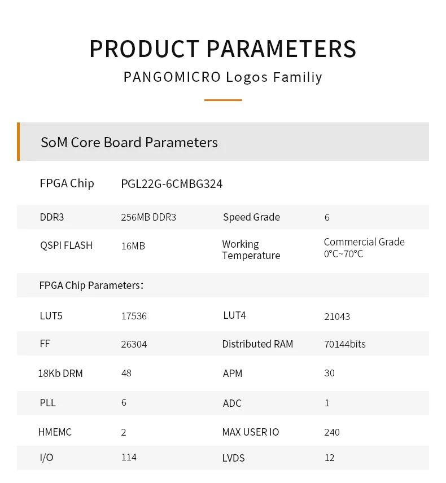Click the Speed Grade label
Image resolution: width=446 pixels, height=483 pixels.
click(252, 217)
